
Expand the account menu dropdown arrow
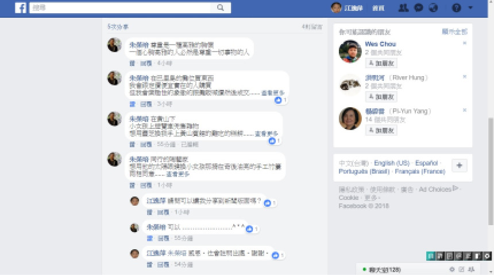(470, 7)
